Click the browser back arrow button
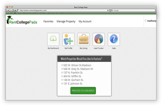 pos(8,10)
